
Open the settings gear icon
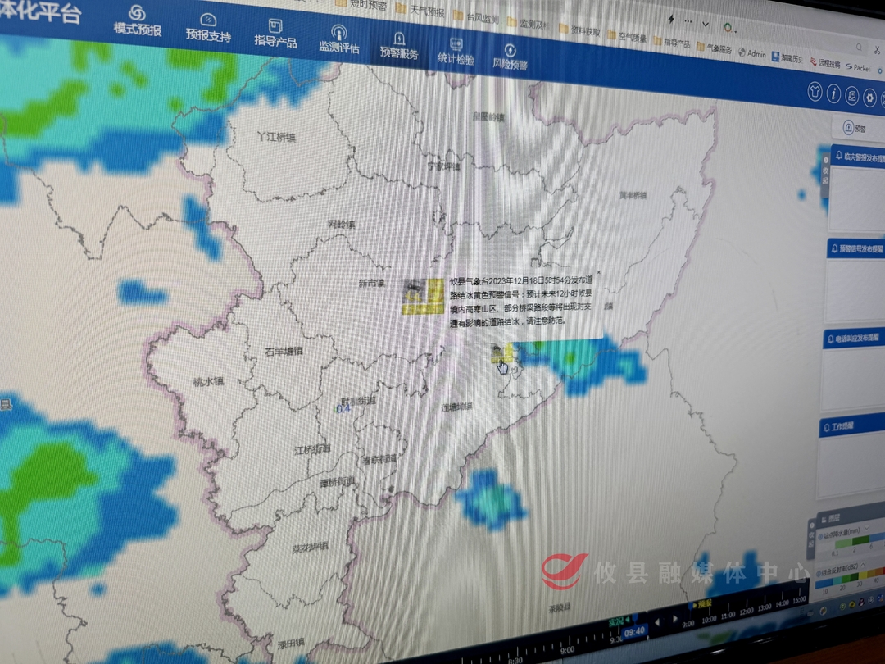pos(870,99)
